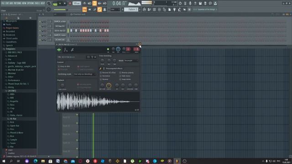Select the Hi-Hat (2) channel button

(60, 31)
